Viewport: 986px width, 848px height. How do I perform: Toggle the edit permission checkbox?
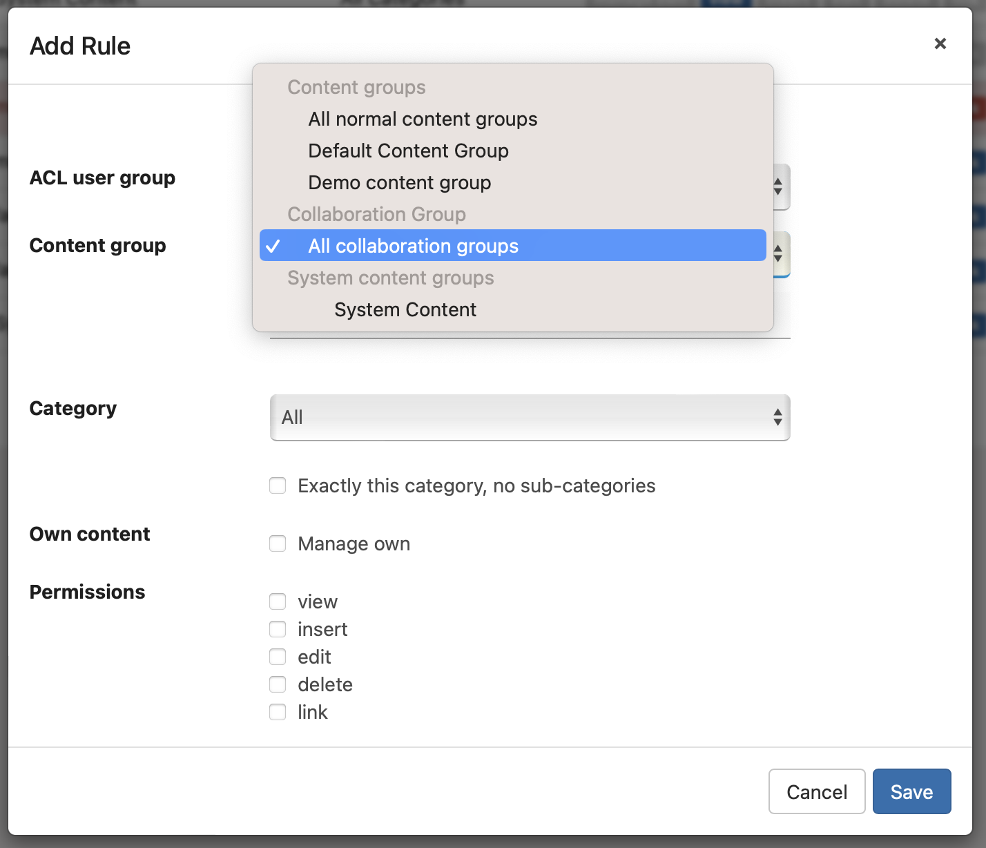278,657
